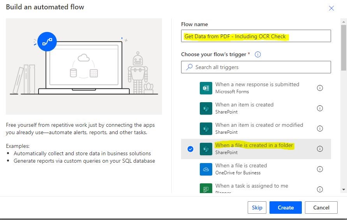Click the Search all triggers box
The image size is (347, 220).
pyautogui.click(x=256, y=67)
